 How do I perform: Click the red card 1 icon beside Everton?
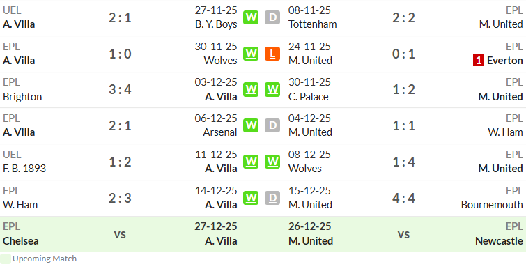coord(479,61)
